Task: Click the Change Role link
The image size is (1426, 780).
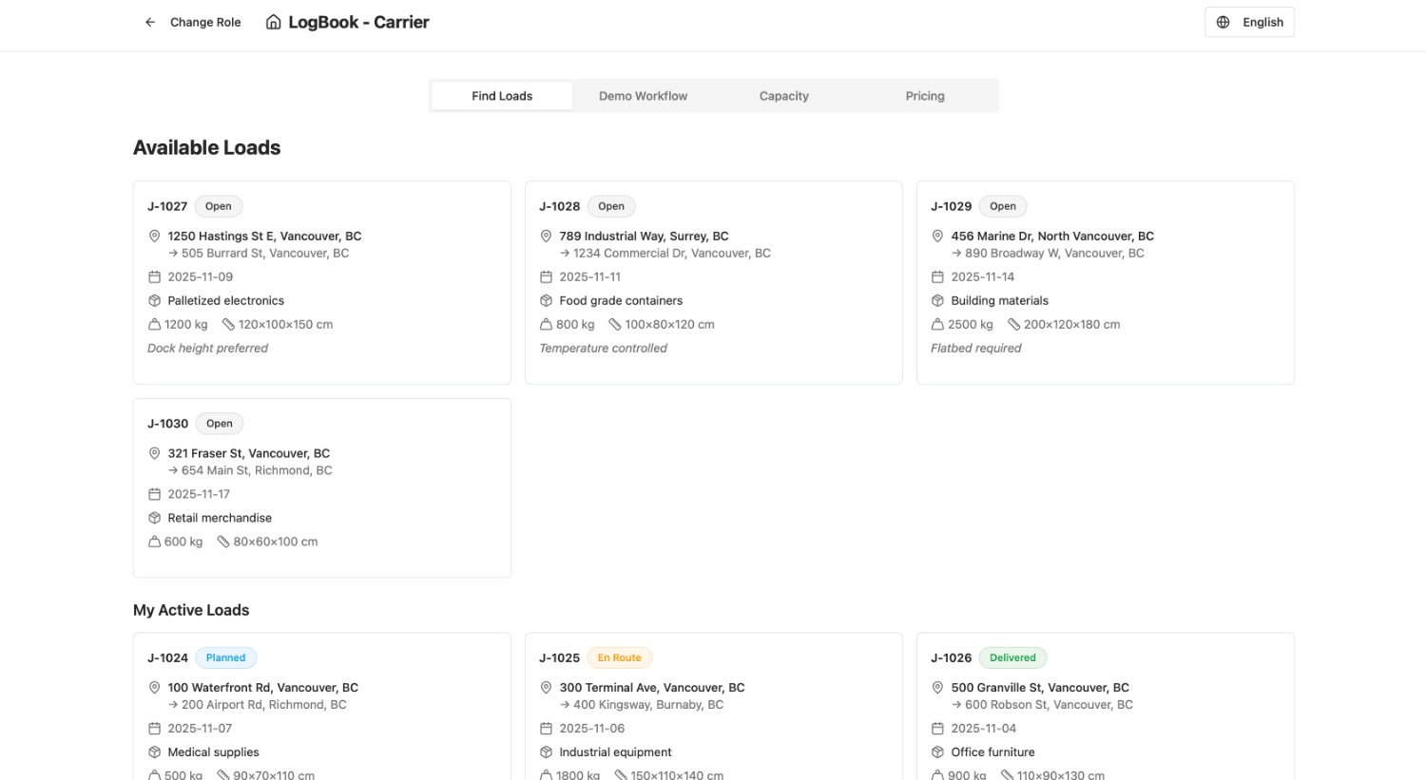Action: coord(205,22)
